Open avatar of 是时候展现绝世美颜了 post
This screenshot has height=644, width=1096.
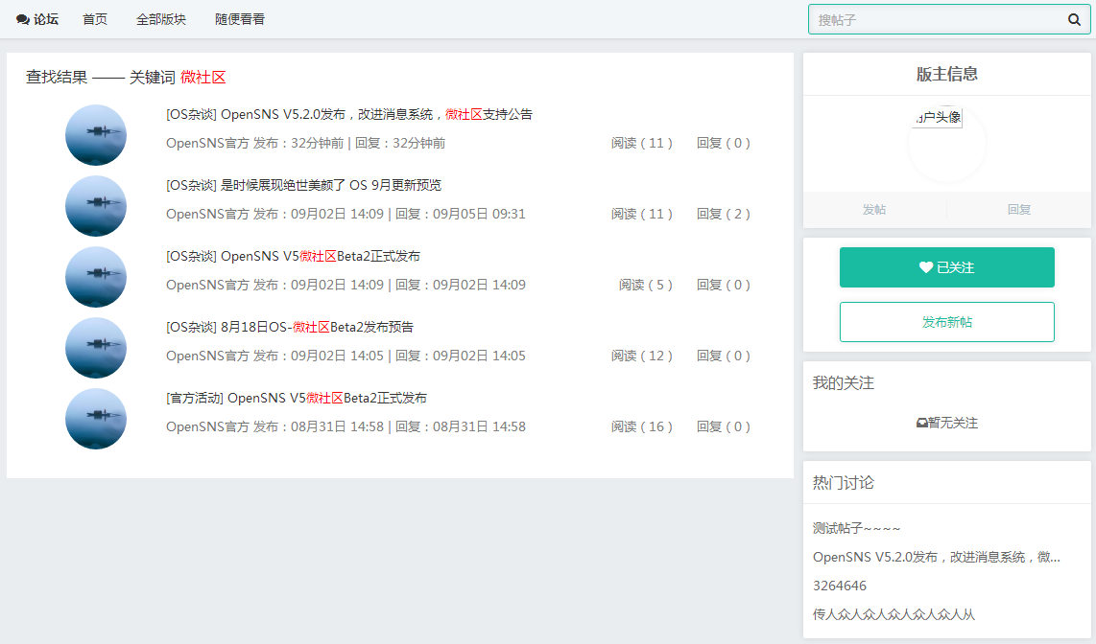tap(96, 207)
